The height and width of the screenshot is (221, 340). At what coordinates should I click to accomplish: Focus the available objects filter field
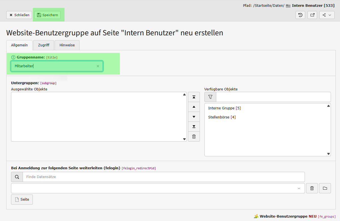click(273, 97)
